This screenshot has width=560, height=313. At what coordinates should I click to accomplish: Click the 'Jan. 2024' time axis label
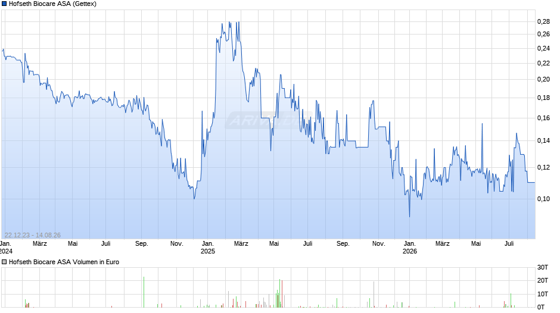(6, 248)
